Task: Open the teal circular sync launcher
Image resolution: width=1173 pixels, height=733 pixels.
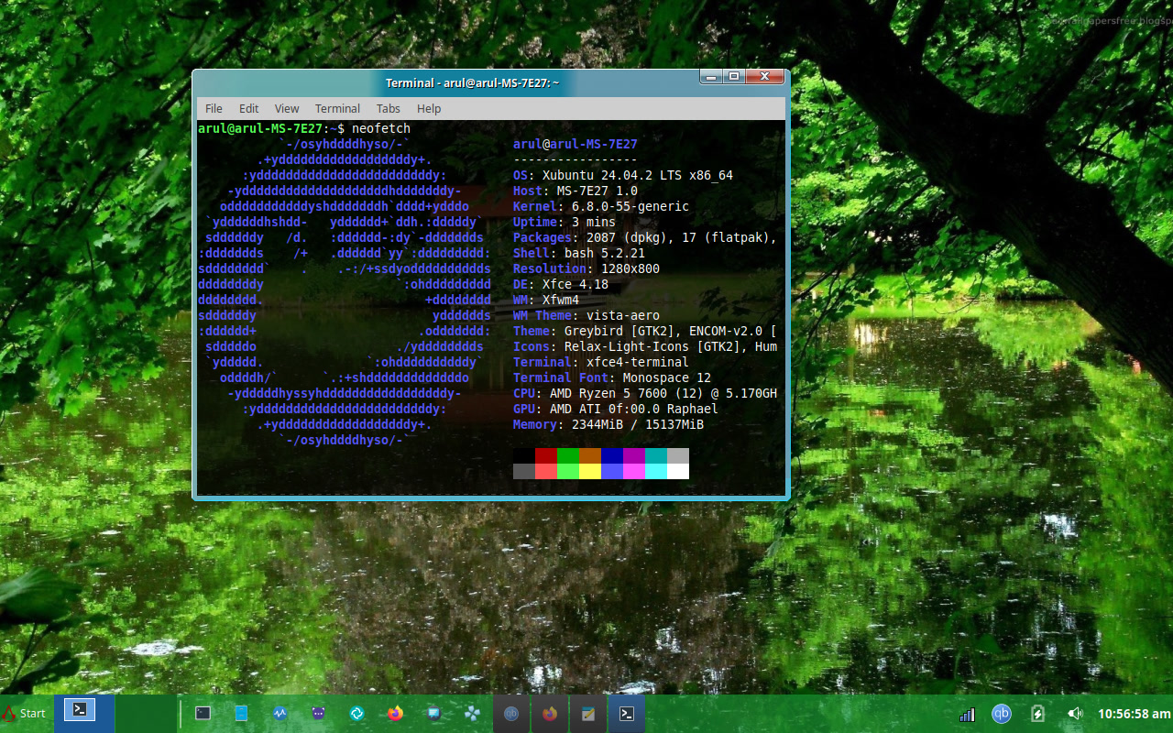Action: pos(357,713)
